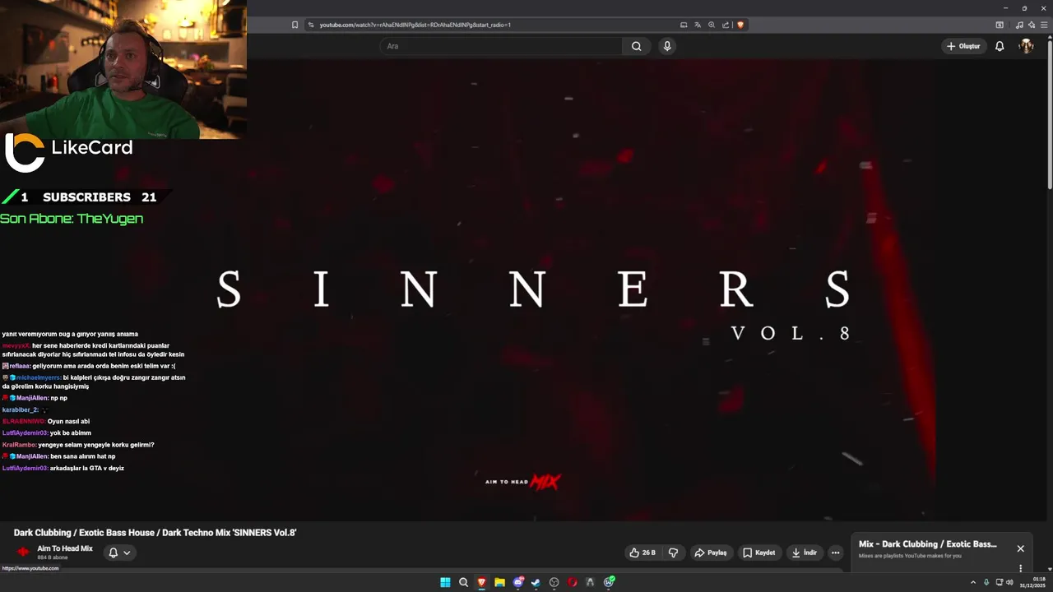The height and width of the screenshot is (592, 1053).
Task: Click the site settings icon before the URL
Action: coord(311,25)
